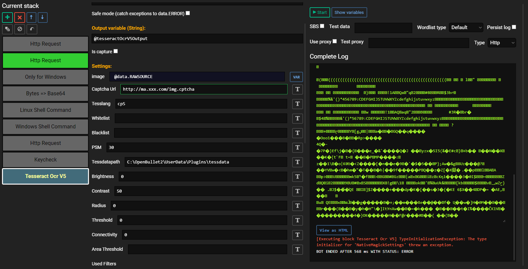The width and height of the screenshot is (528, 269).
Task: Toggle input mode icon for Area Threshold
Action: click(x=297, y=249)
